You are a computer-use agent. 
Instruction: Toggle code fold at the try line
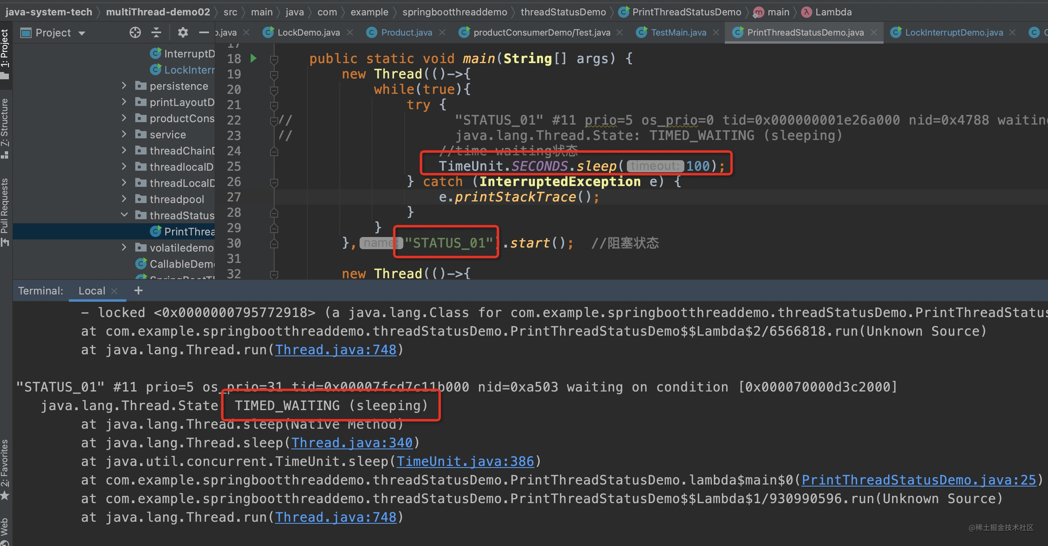pos(274,106)
